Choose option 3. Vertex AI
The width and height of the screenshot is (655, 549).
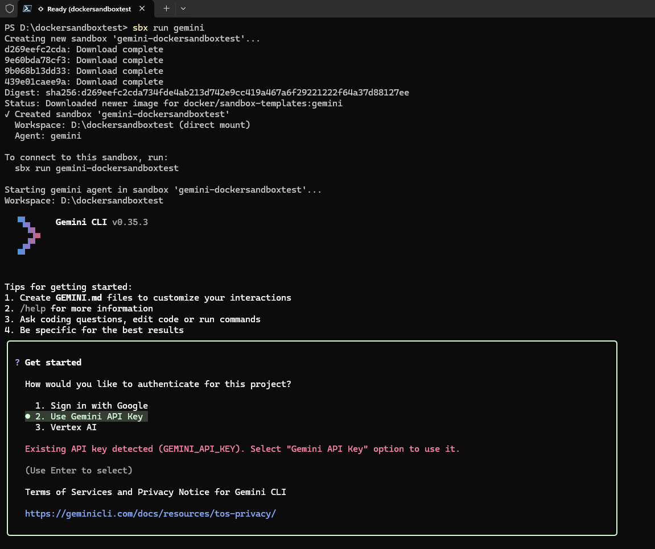point(66,427)
